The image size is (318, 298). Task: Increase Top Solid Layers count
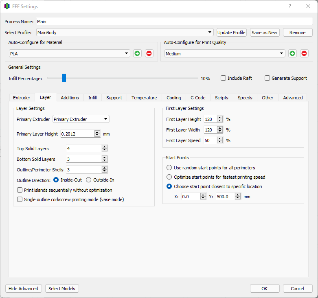(x=105, y=147)
